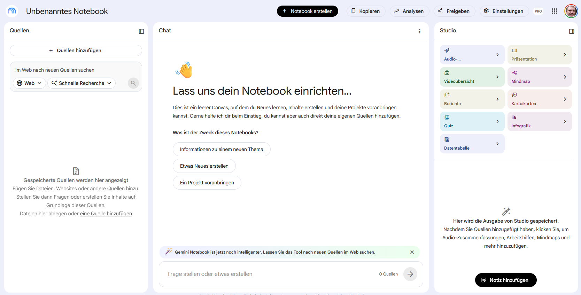Click the Quiz icon
Screen dimensions: 581x295
click(447, 117)
